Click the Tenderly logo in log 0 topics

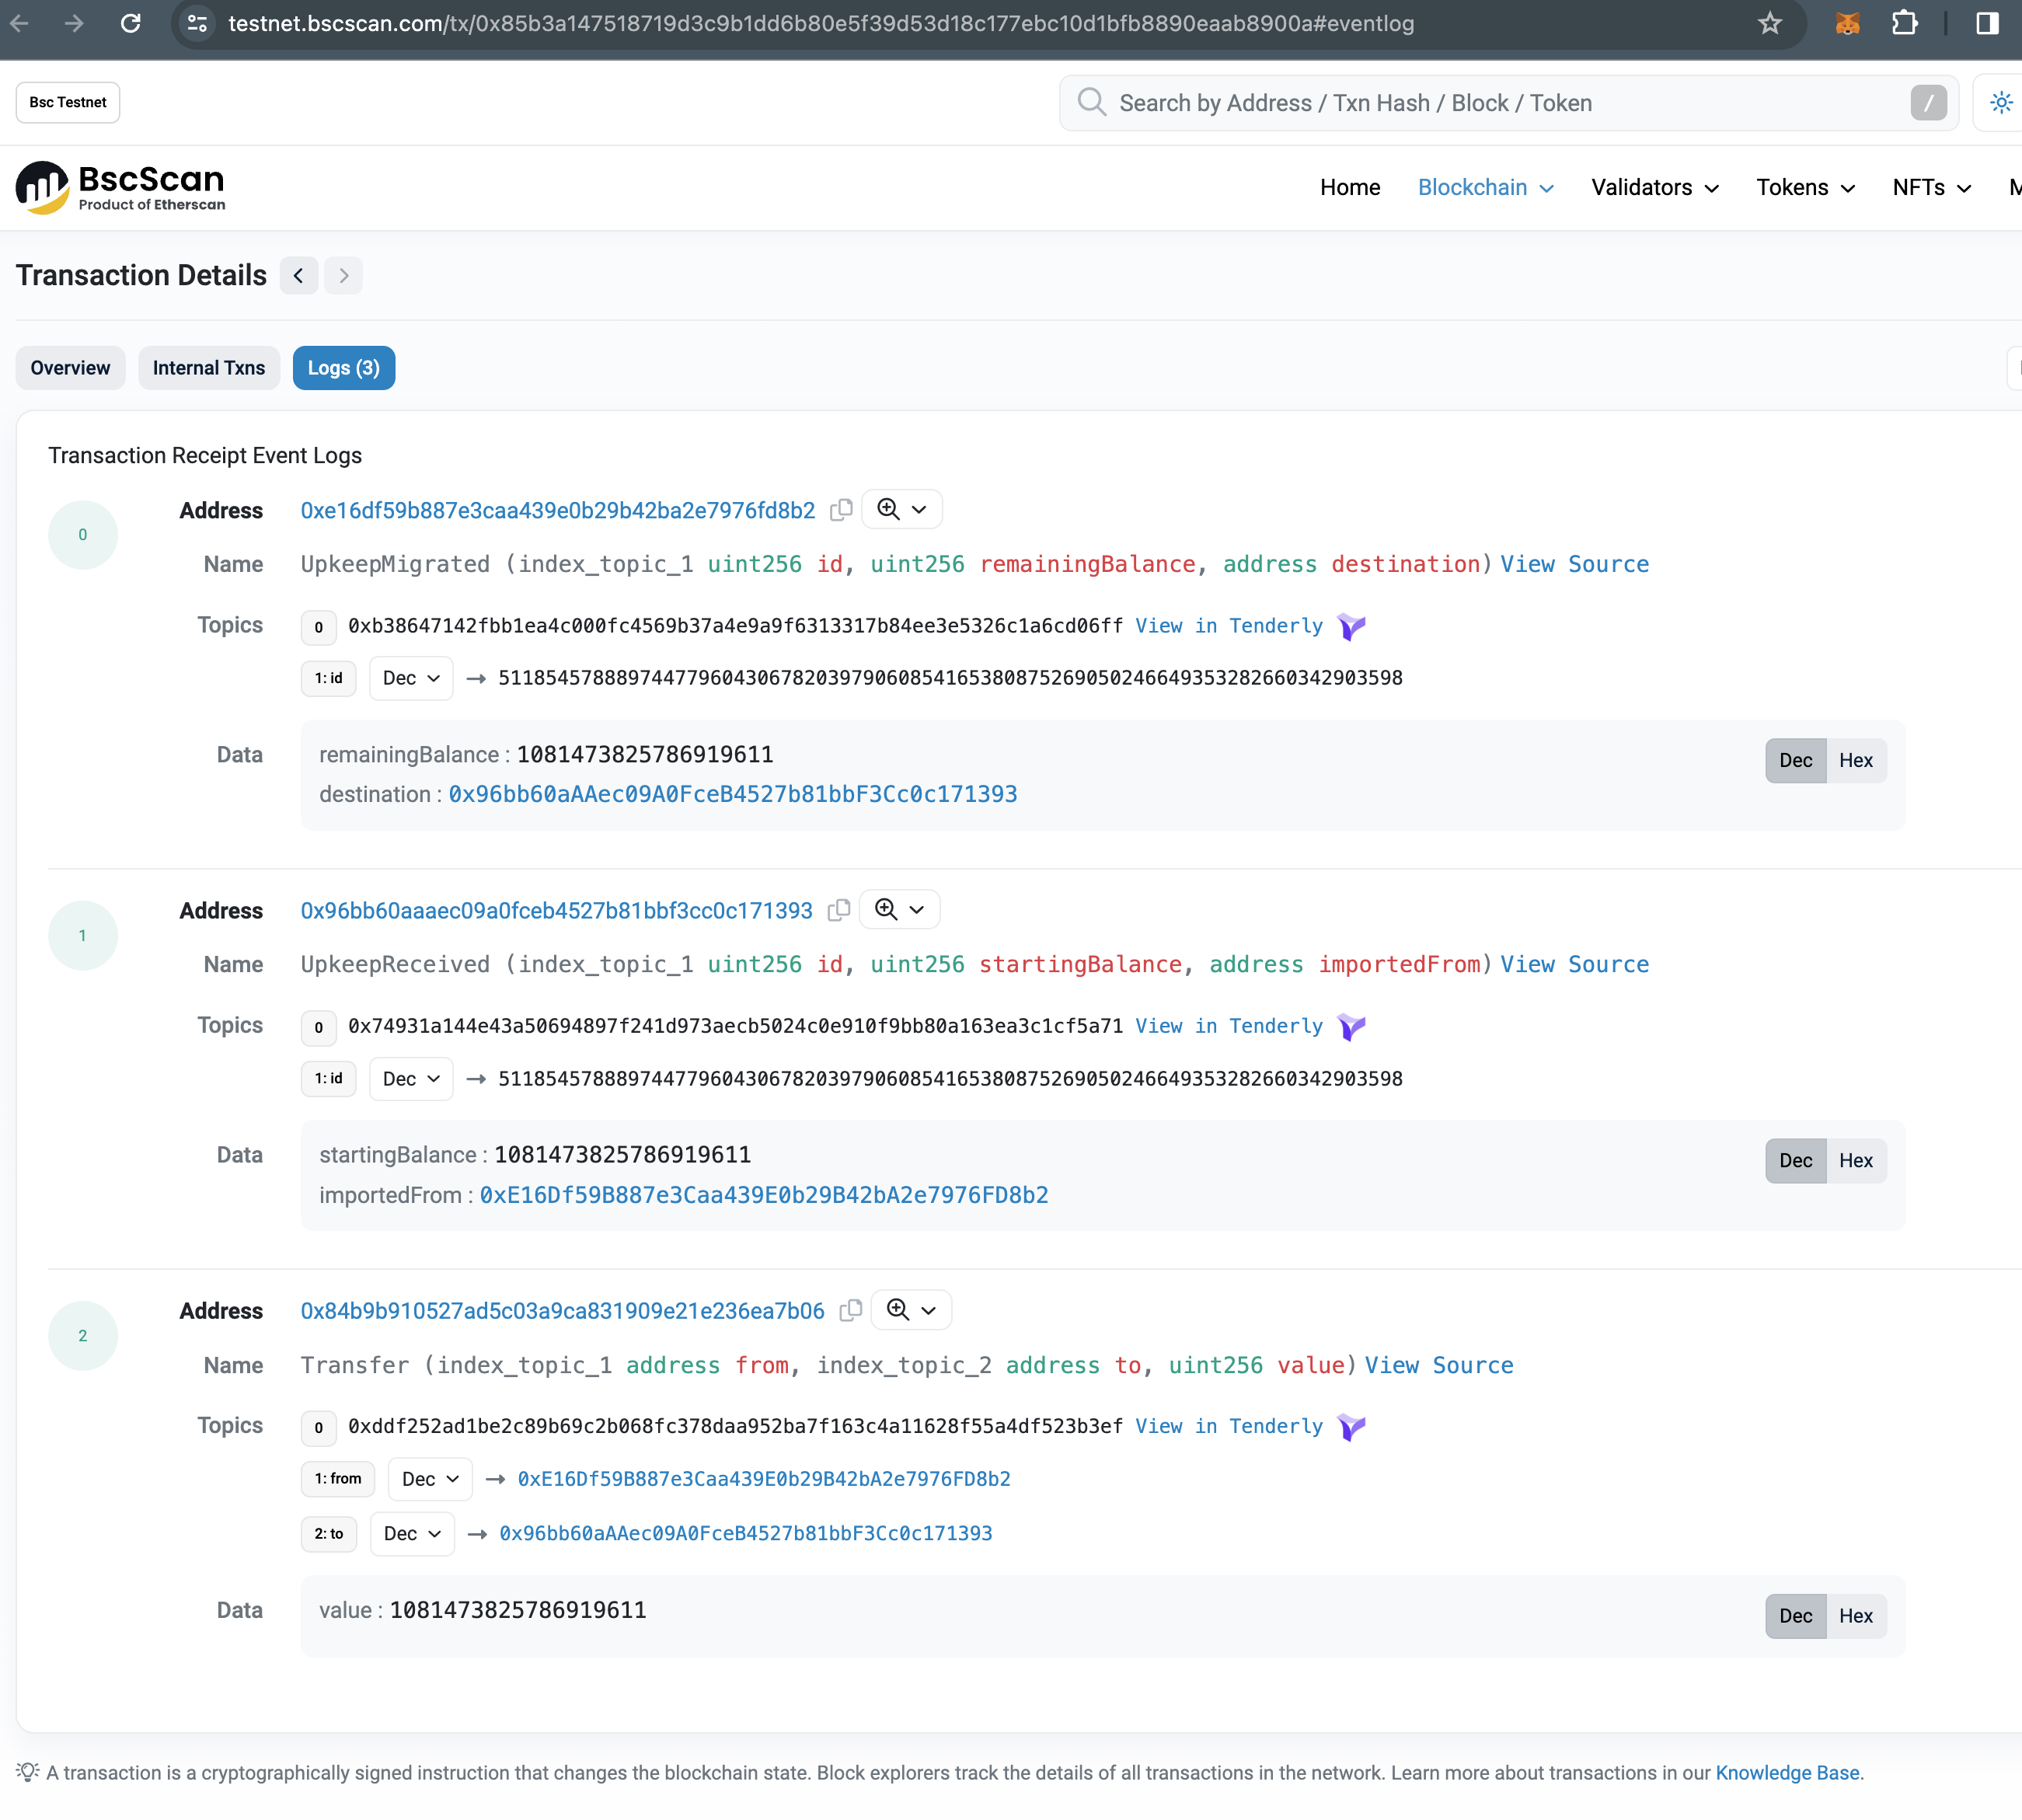1351,626
